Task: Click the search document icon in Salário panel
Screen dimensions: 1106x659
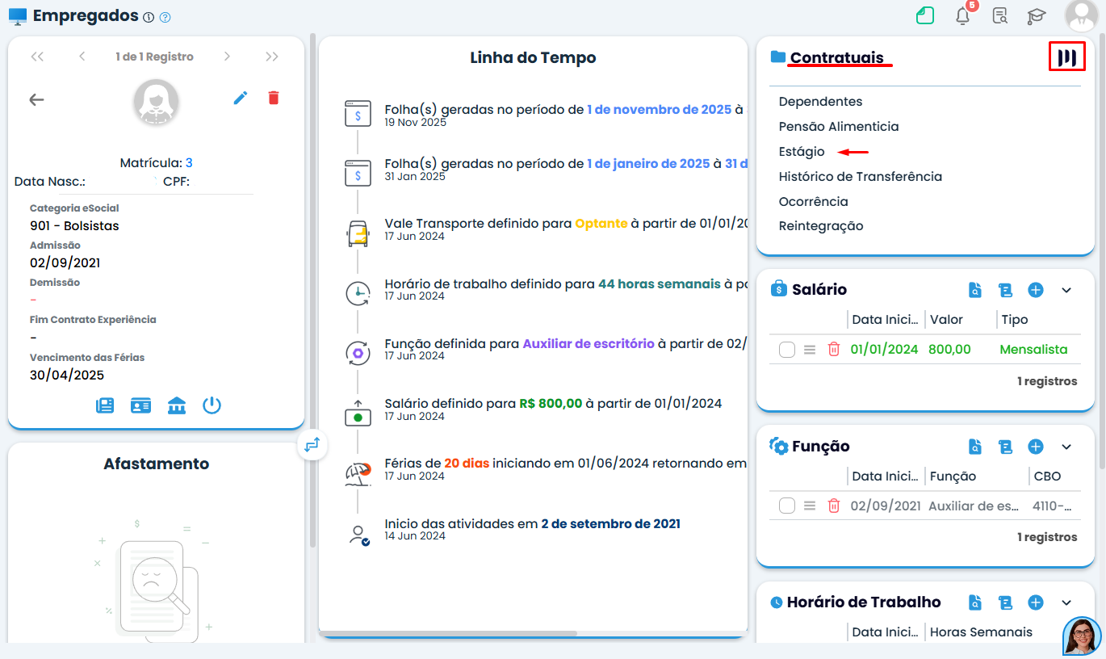Action: pyautogui.click(x=976, y=290)
